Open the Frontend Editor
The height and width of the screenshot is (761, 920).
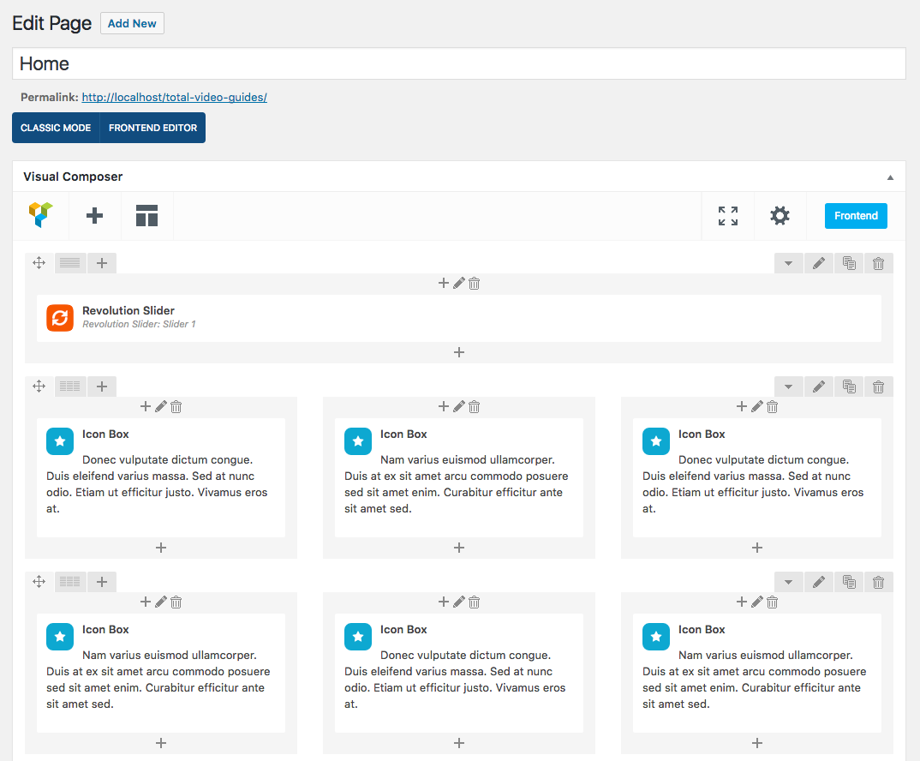[152, 128]
